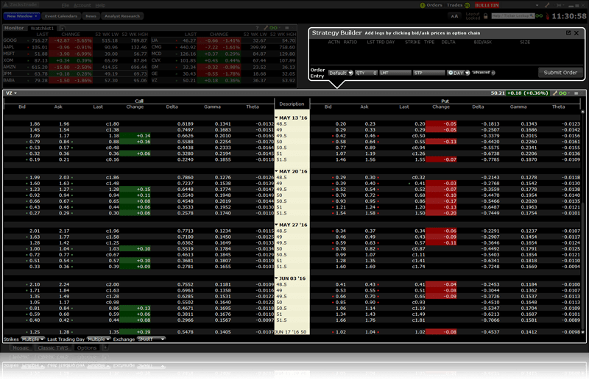Click the red BULLETIN button
589x382 pixels.
[x=487, y=5]
